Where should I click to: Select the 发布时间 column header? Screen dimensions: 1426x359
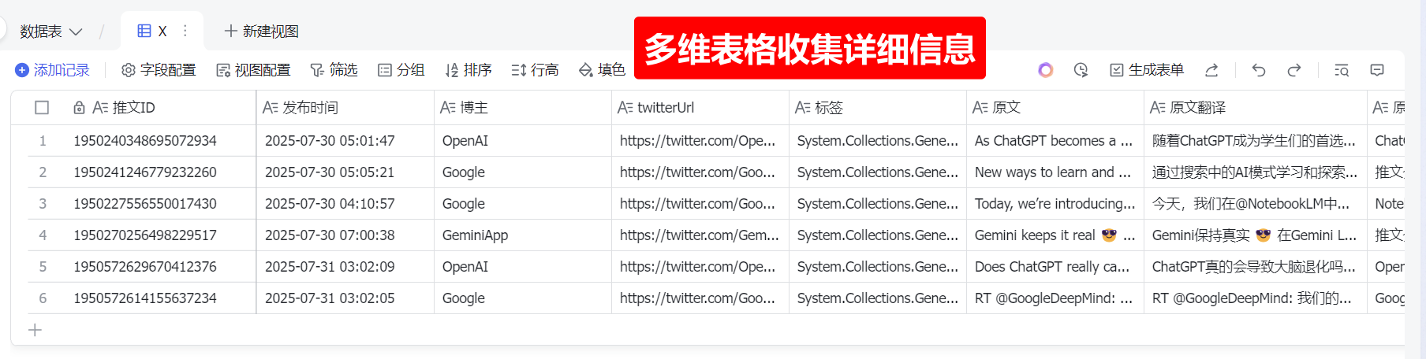coord(345,108)
